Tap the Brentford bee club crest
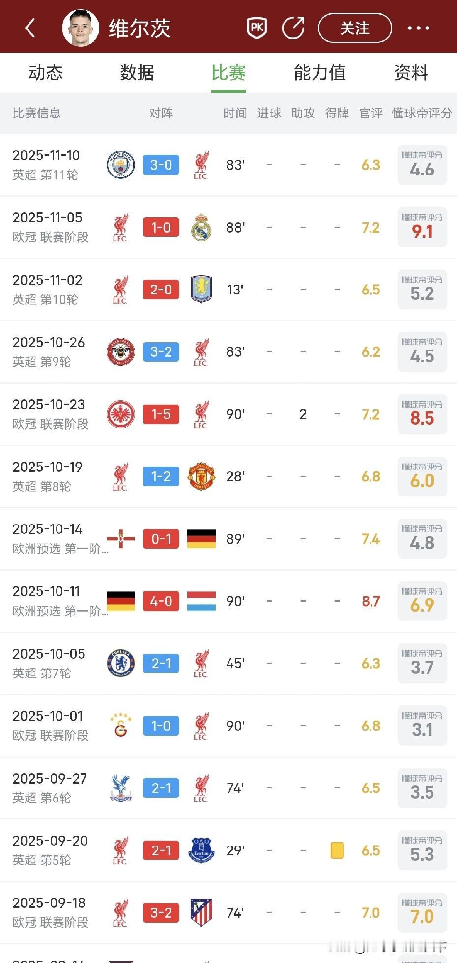This screenshot has height=963, width=457. 120,352
